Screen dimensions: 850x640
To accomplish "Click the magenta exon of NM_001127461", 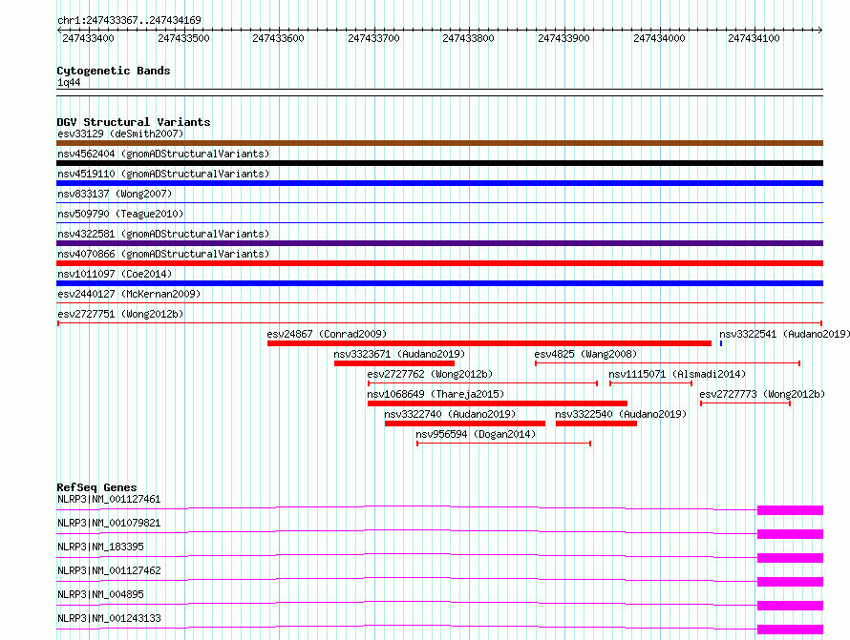I will tap(790, 510).
